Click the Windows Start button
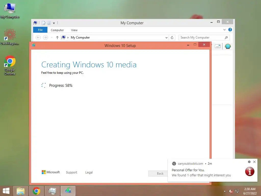 click(x=6, y=191)
